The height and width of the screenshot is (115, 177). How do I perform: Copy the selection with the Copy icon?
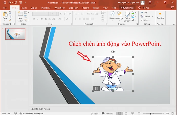(10, 16)
